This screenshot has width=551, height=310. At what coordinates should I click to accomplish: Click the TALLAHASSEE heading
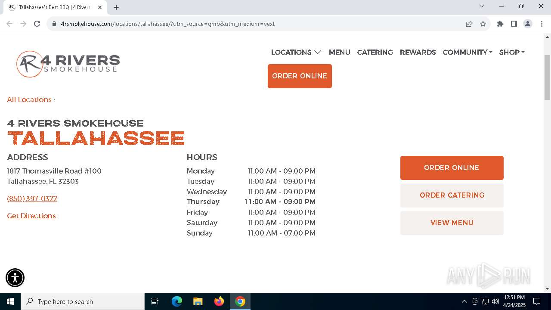[x=96, y=138]
